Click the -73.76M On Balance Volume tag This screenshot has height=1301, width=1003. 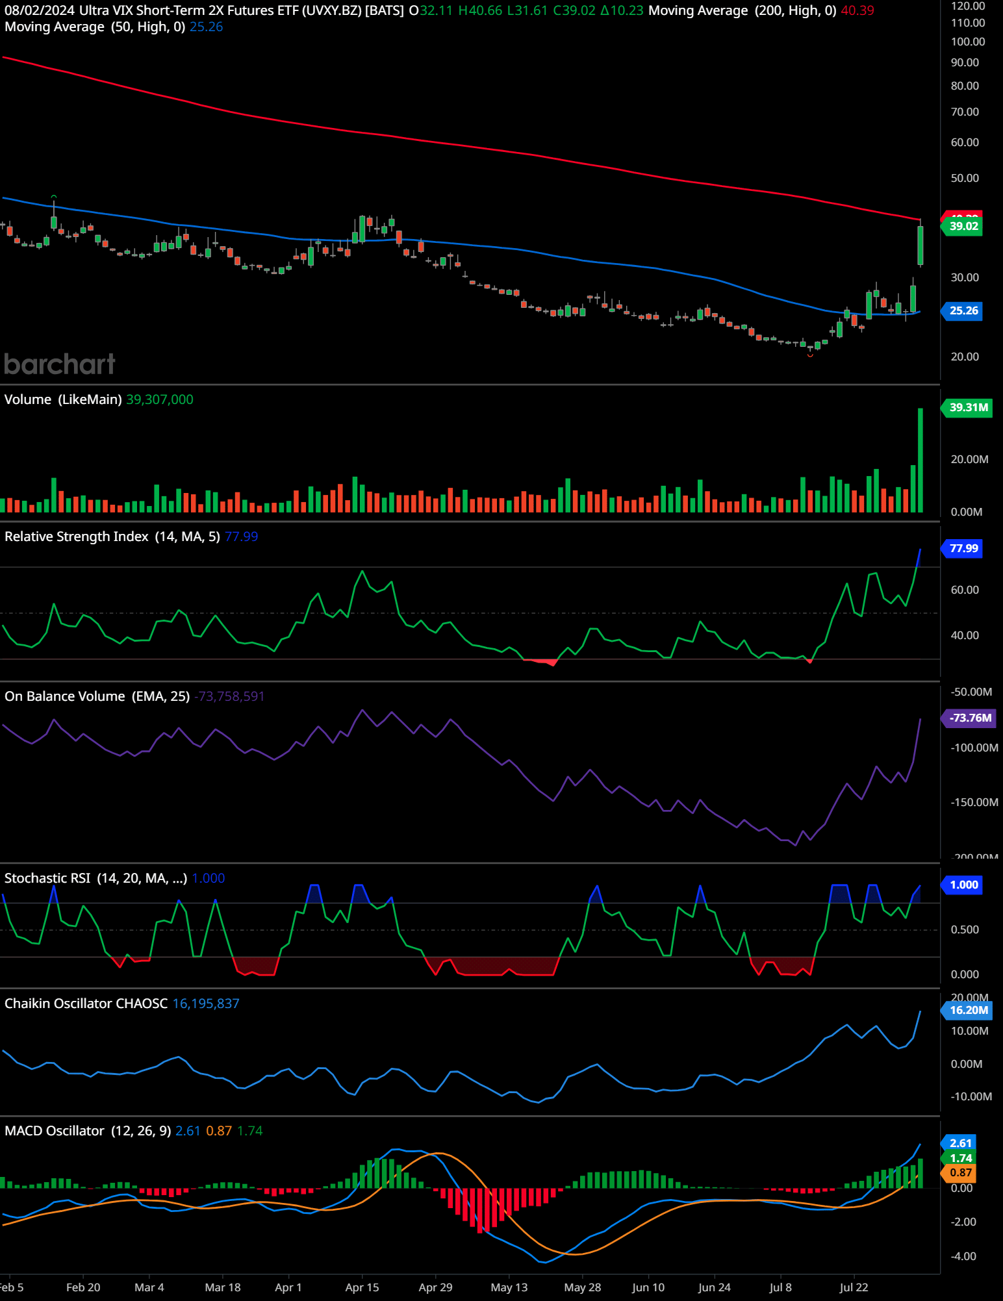(x=969, y=718)
